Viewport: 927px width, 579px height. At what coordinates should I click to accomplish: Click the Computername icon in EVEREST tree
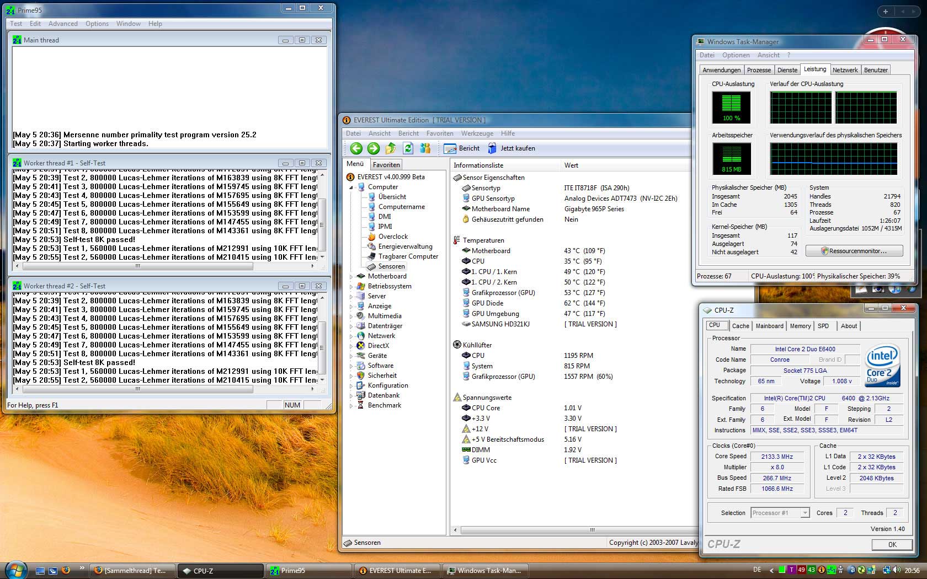click(372, 207)
